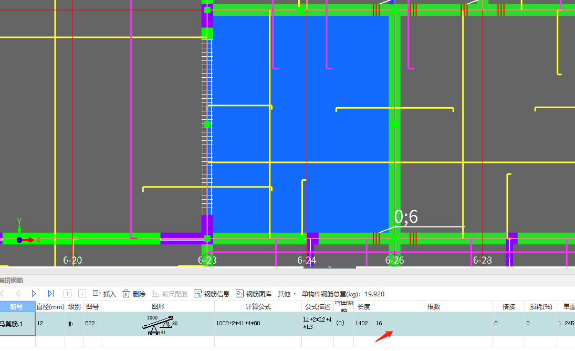Click the move row down icon

(82, 294)
